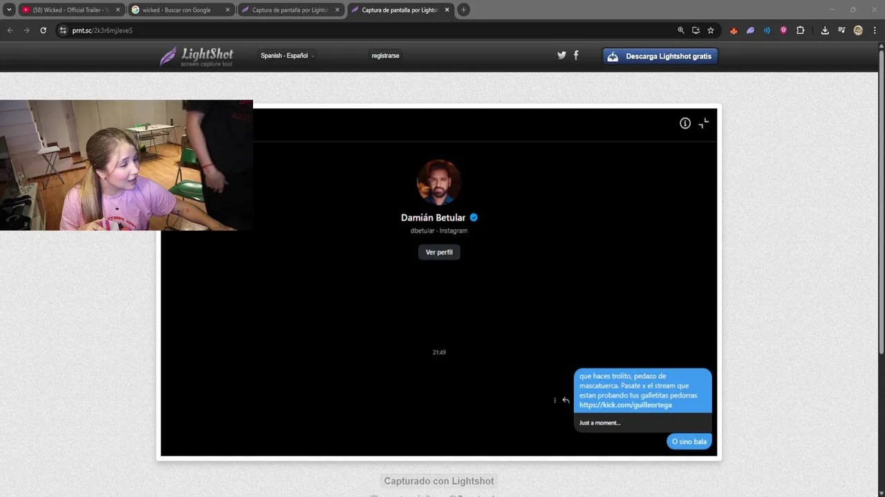Open the media controls icon
Image resolution: width=885 pixels, height=497 pixels.
(x=841, y=30)
